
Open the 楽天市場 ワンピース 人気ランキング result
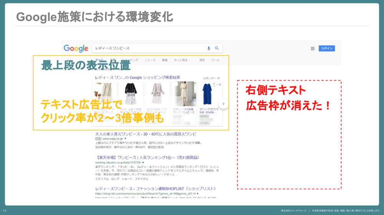point(147,158)
